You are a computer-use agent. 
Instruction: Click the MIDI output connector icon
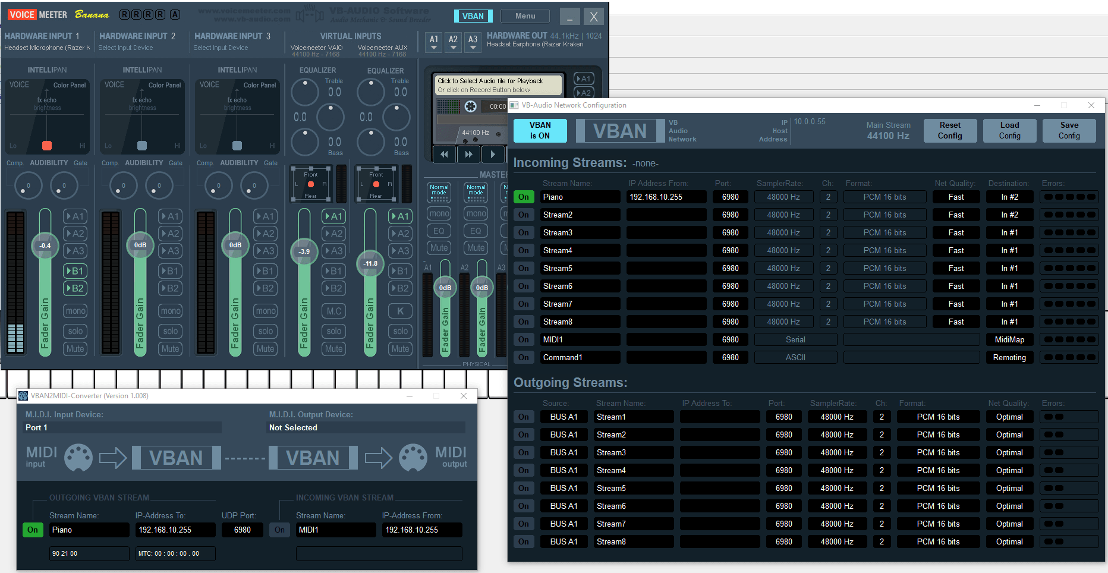click(413, 458)
